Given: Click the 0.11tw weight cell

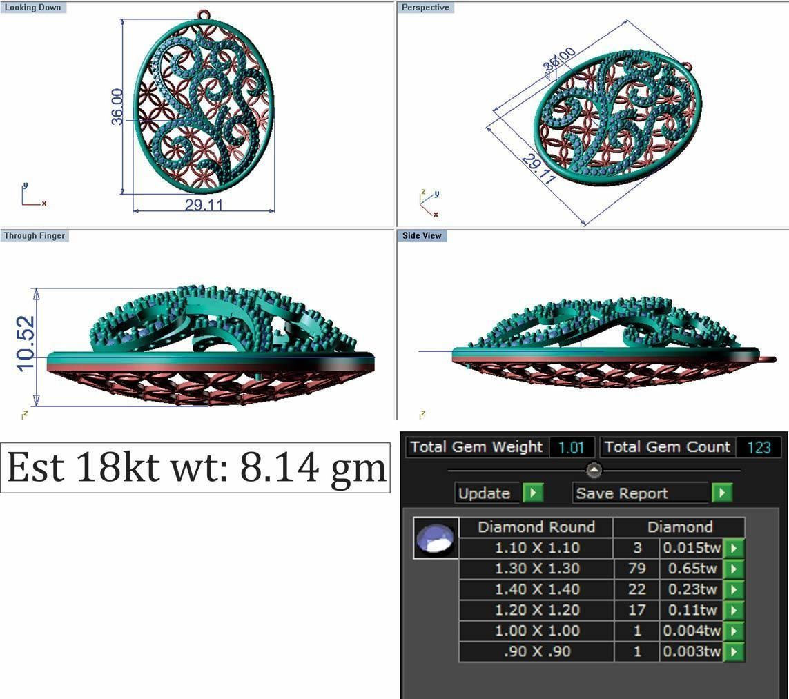Looking at the screenshot, I should (692, 609).
